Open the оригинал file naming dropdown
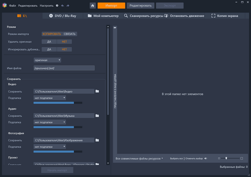 tap(47, 60)
